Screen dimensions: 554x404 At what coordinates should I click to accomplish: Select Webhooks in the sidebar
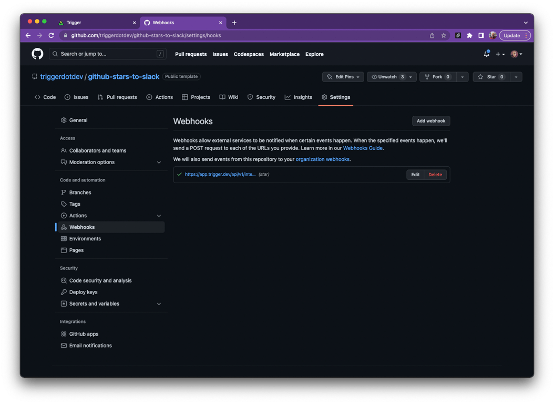[x=110, y=227]
